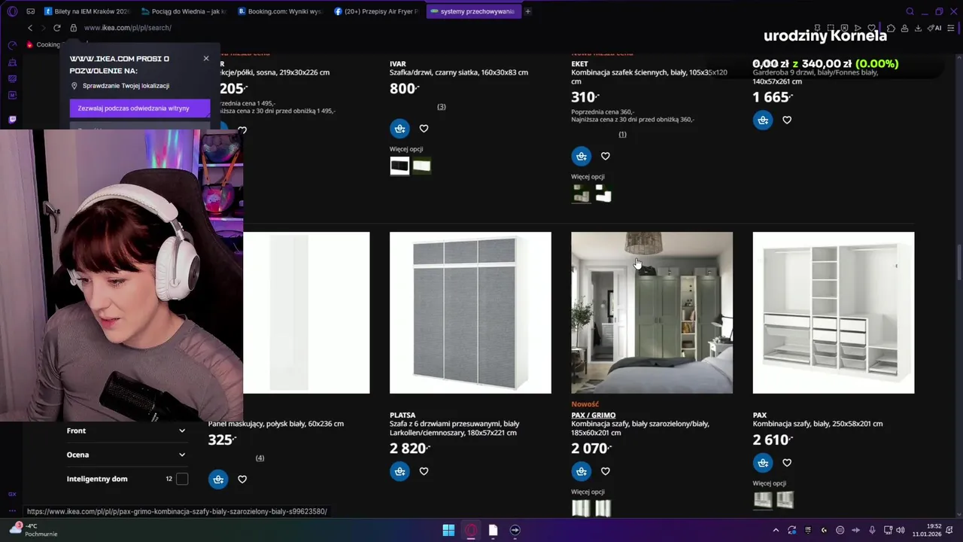Add the PAX / GRIMO wardrobe to the cart
Screen dimensions: 963x542
coord(581,471)
